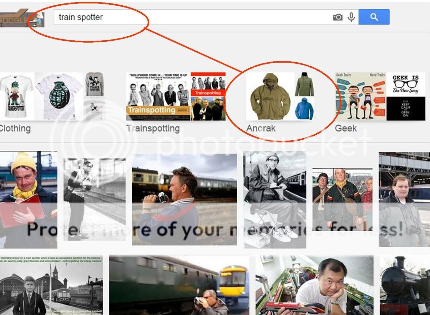Click the Geek Traits cartoon infographic thumbnail
Viewport: 430px width, 315px height.
coord(360,96)
